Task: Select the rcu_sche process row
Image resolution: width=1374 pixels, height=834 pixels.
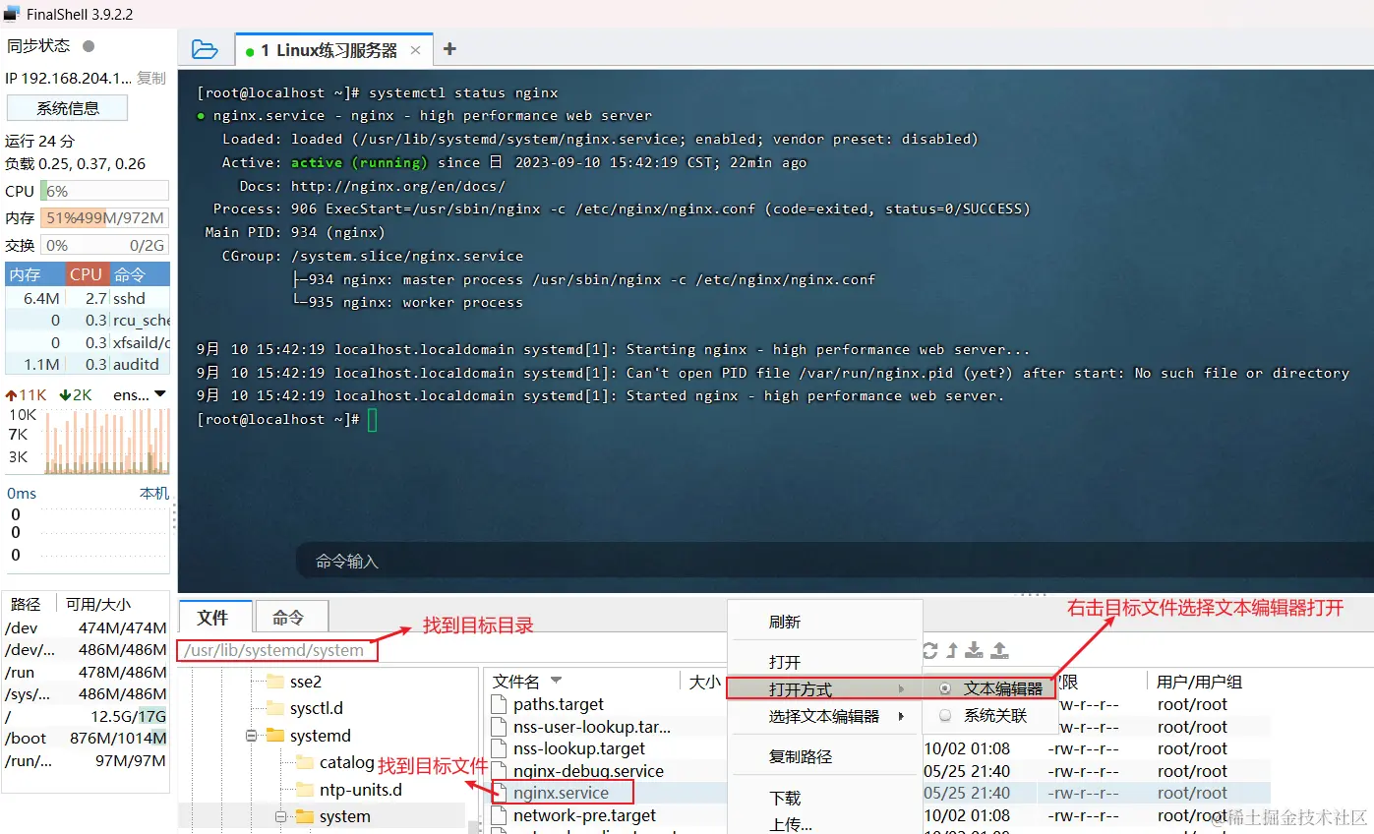Action: tap(88, 320)
